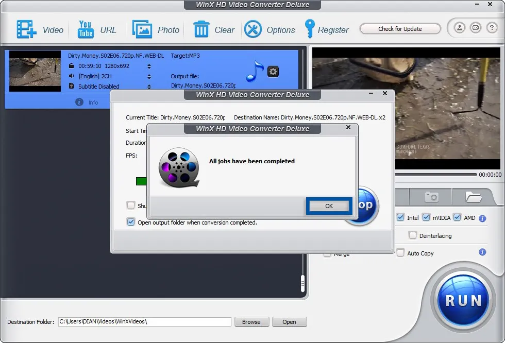This screenshot has width=505, height=343.
Task: Open Options wrench icon
Action: click(x=253, y=29)
